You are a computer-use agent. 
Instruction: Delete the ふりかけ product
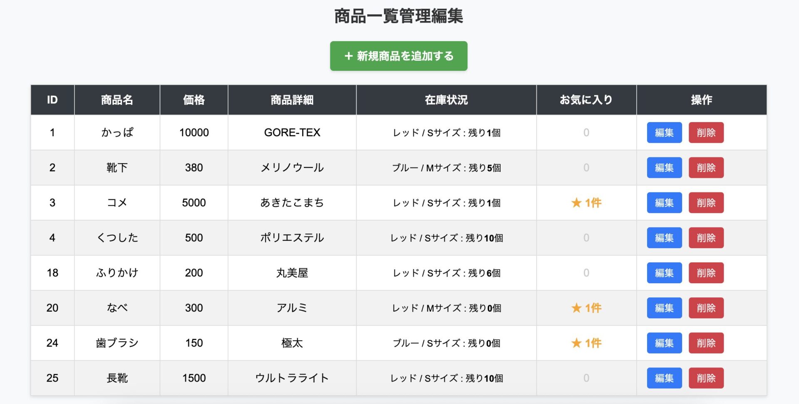click(706, 273)
